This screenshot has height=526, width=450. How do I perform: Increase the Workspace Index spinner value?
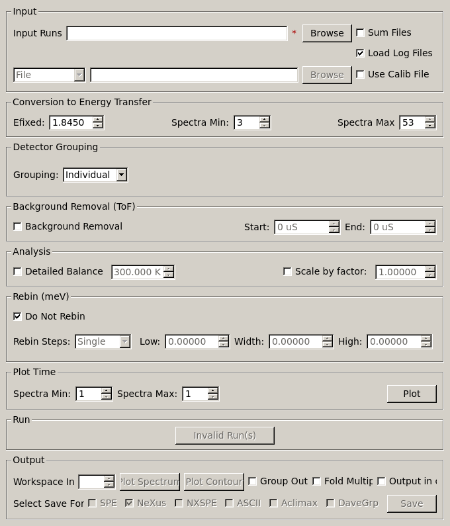(109, 478)
